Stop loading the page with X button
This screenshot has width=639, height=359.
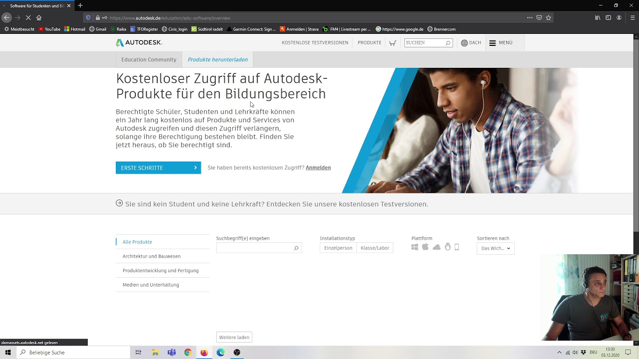pyautogui.click(x=28, y=17)
